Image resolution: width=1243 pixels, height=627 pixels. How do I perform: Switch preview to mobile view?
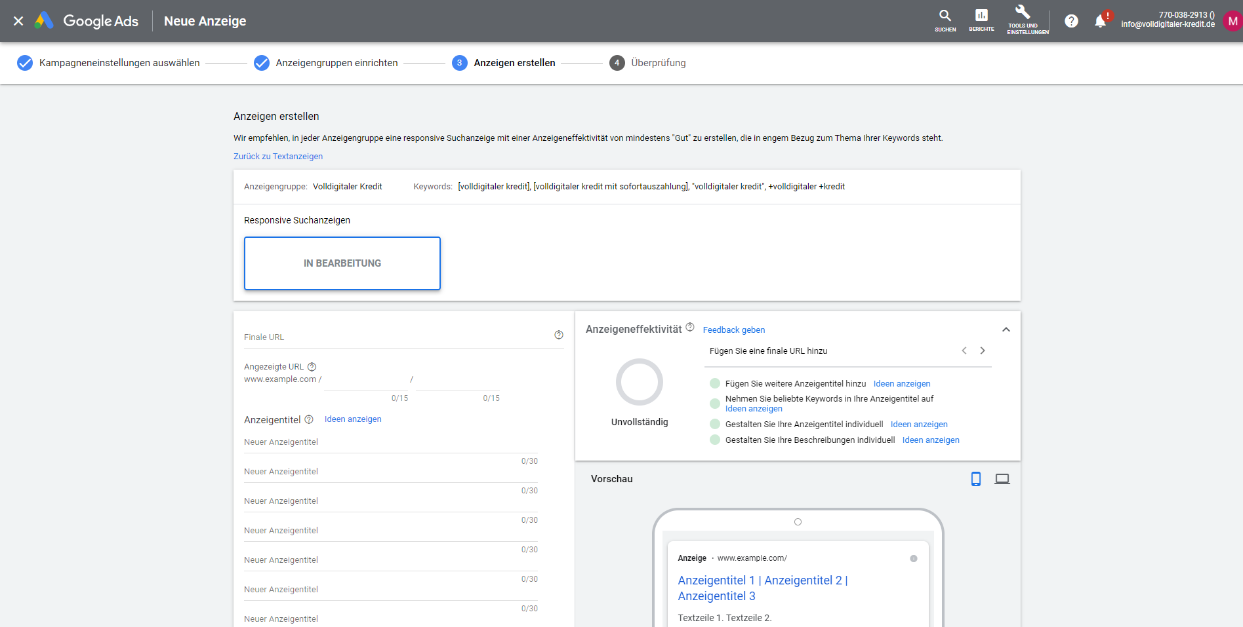(976, 479)
